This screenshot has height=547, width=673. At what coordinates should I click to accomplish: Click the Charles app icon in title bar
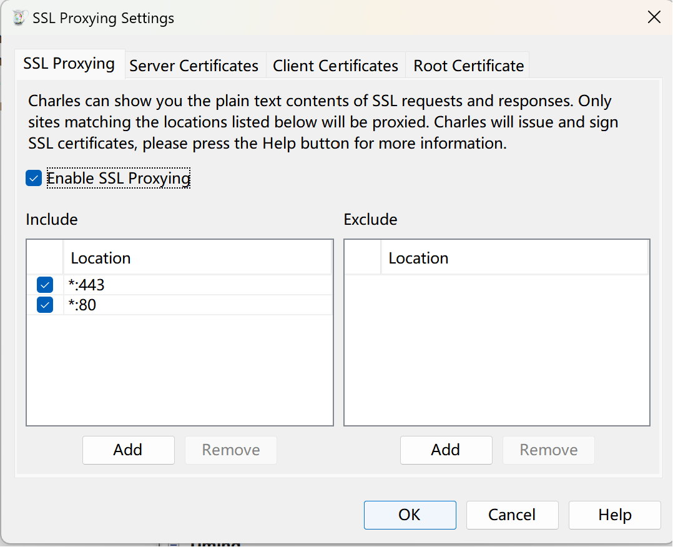pyautogui.click(x=19, y=18)
